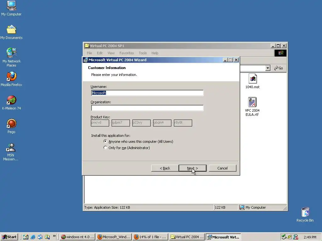Select the Recycle Bin icon
The width and height of the screenshot is (322, 241).
click(x=305, y=214)
